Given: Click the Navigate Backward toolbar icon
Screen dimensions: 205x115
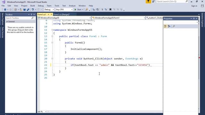Looking at the screenshot, I should click(5, 10).
